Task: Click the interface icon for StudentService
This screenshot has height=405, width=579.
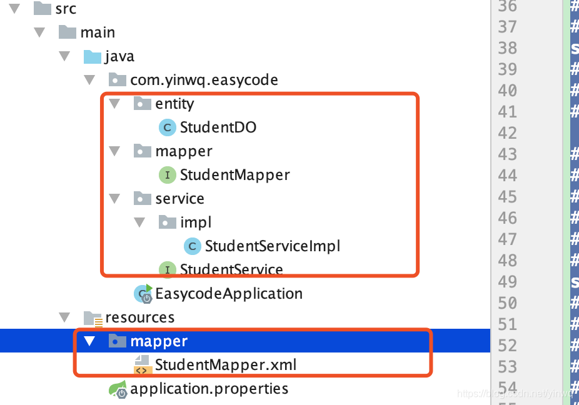Action: (167, 269)
